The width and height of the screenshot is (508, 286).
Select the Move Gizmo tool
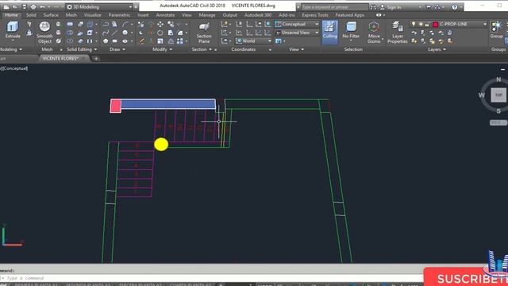click(x=374, y=33)
